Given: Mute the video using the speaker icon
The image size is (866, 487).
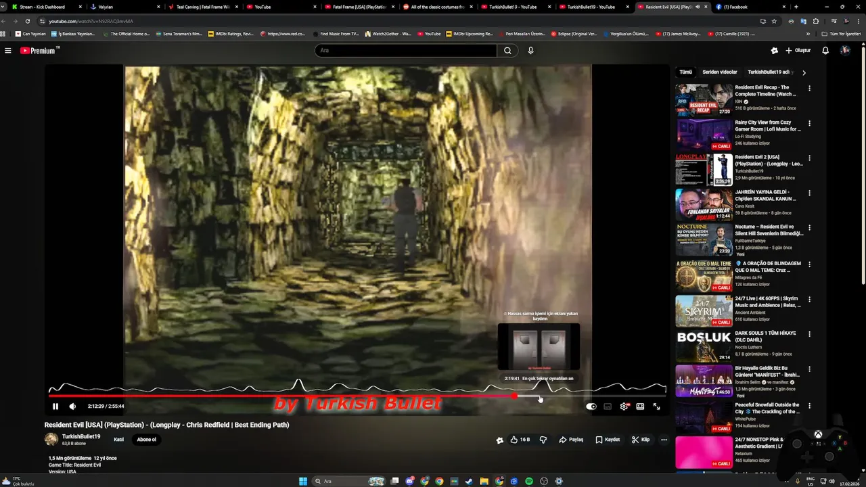Looking at the screenshot, I should (72, 407).
